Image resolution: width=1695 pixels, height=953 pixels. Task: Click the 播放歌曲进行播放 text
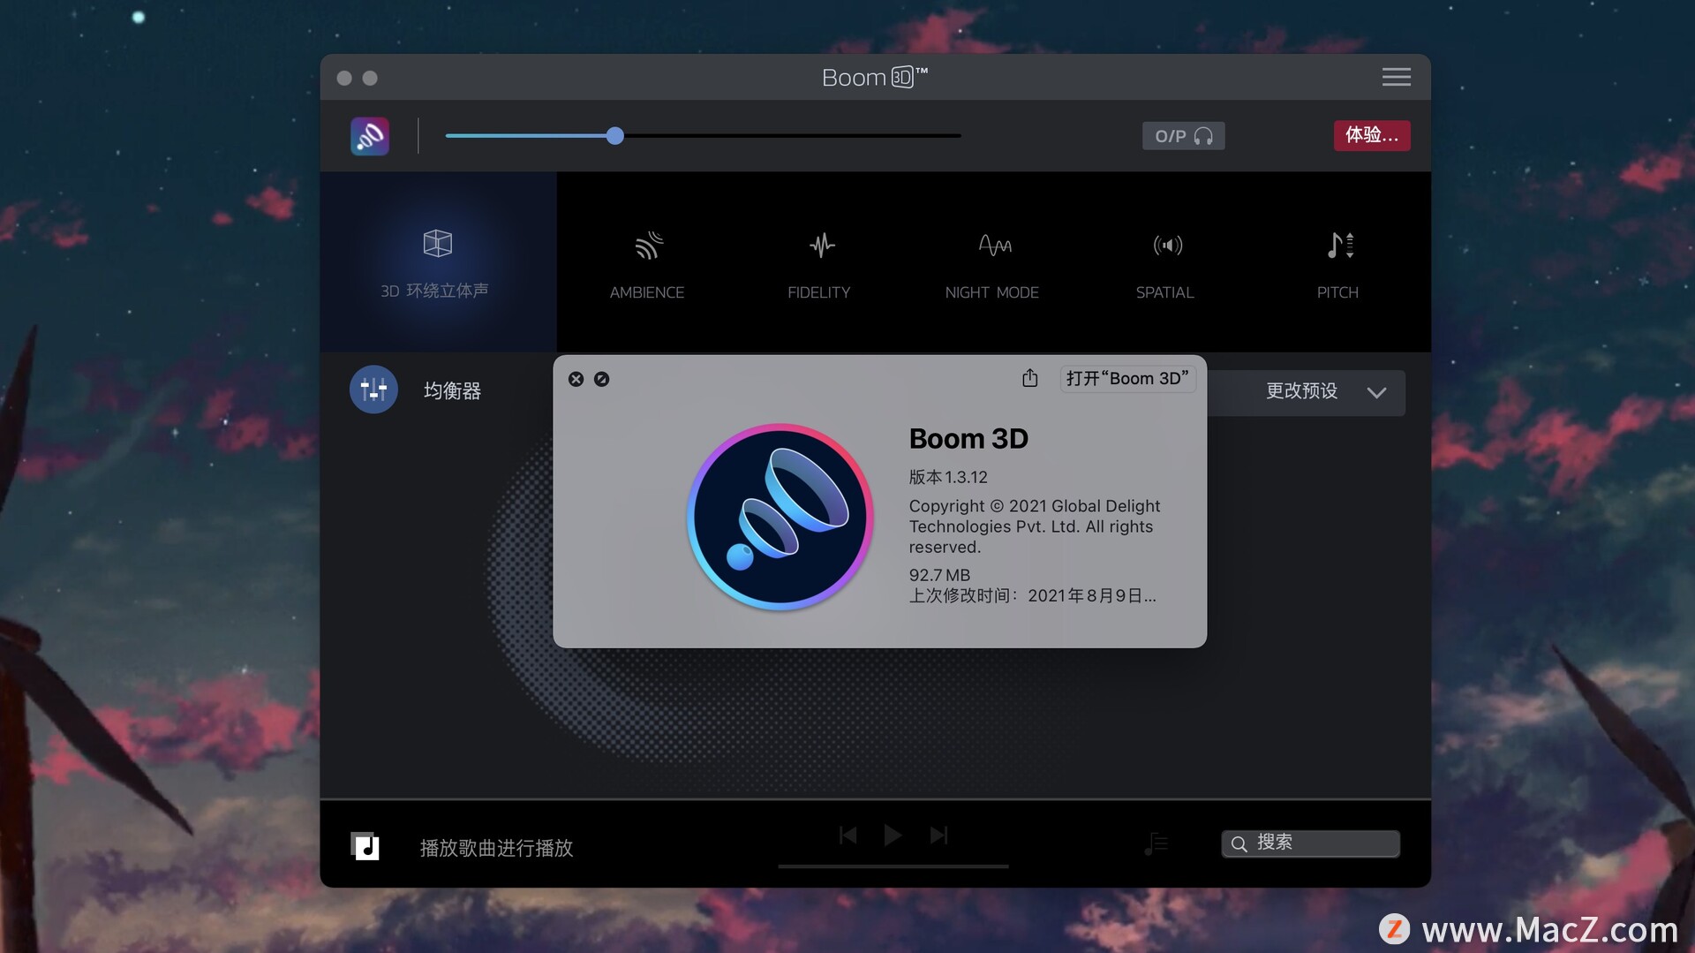click(496, 848)
